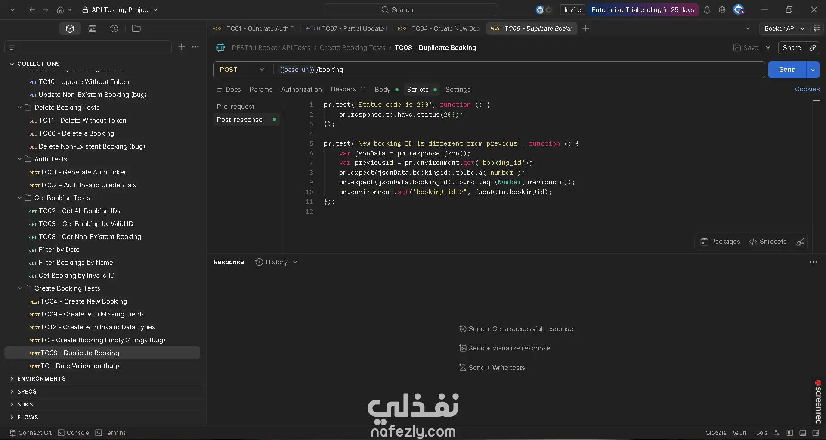
Task: Go forward with the right arrow
Action: click(x=45, y=10)
